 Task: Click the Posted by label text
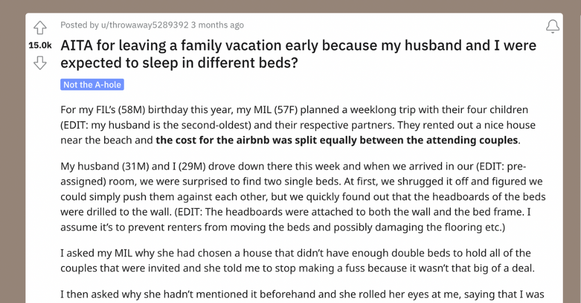coord(80,25)
